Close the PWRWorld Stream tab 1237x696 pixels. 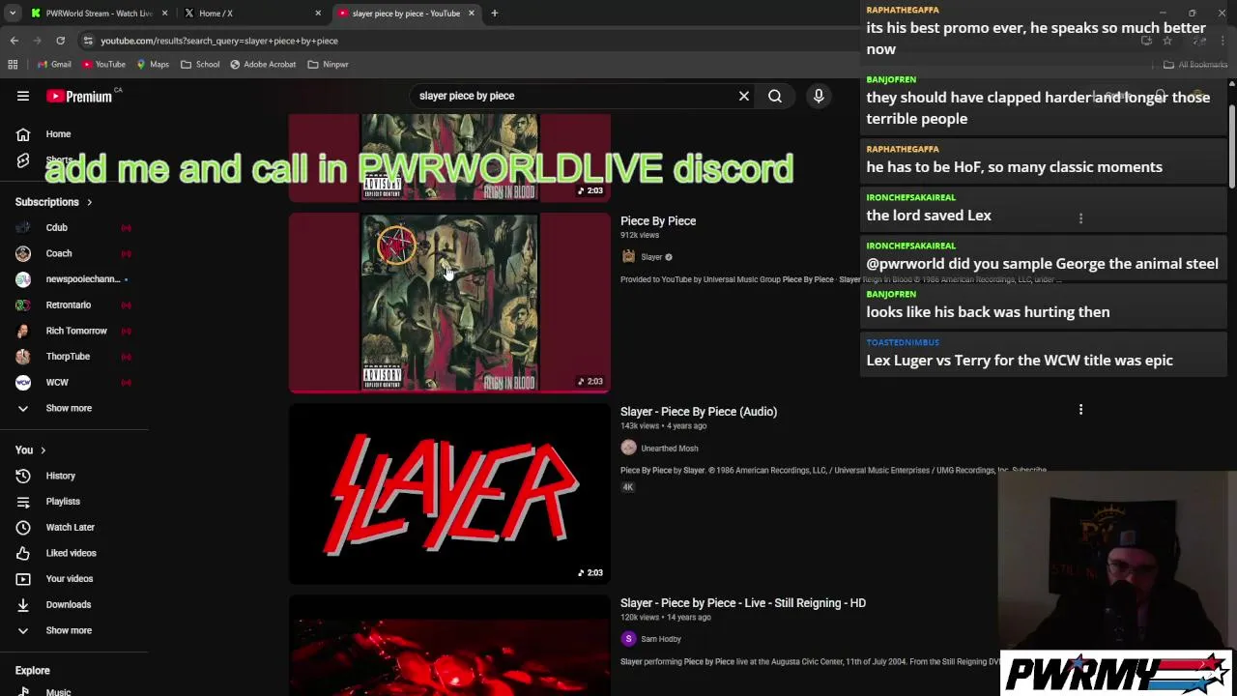click(x=164, y=14)
